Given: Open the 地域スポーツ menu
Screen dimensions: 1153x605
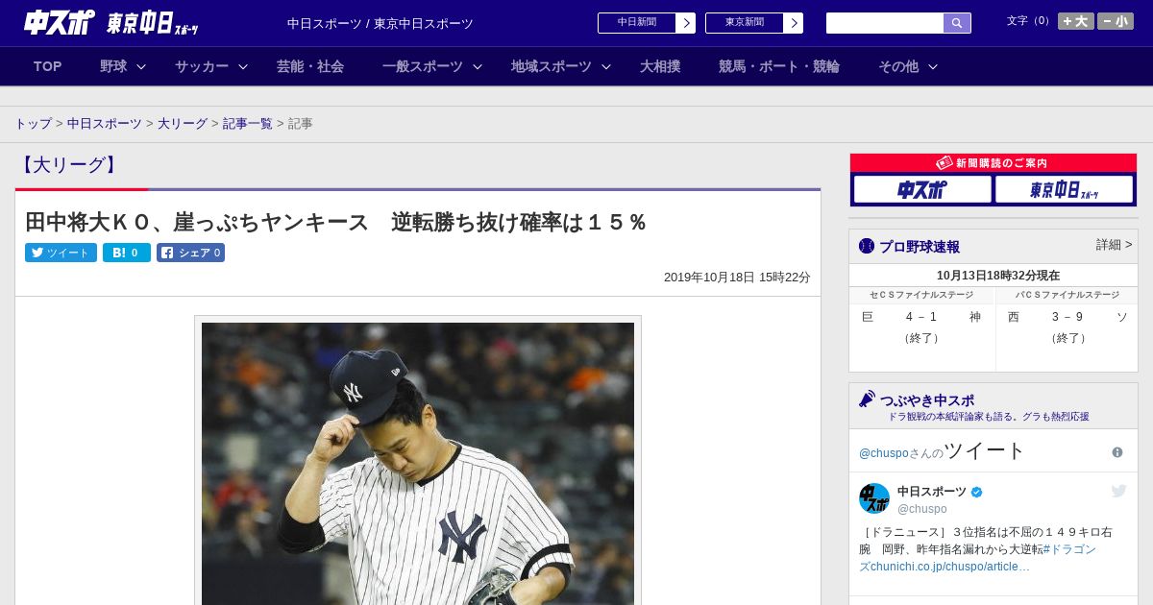Looking at the screenshot, I should [552, 66].
